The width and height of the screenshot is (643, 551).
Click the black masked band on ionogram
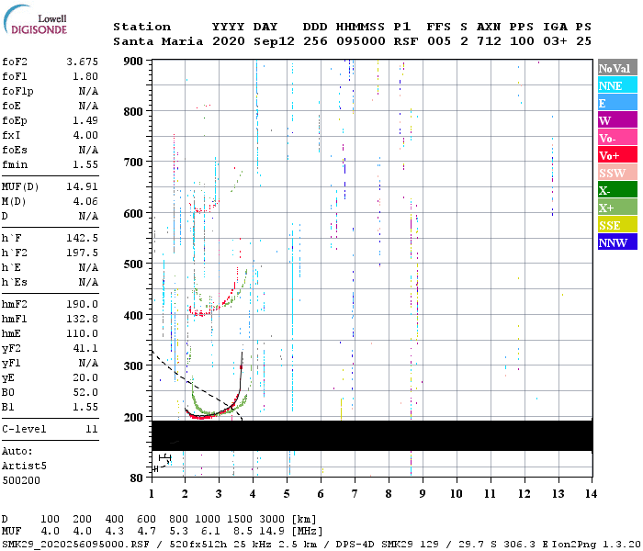(x=372, y=435)
